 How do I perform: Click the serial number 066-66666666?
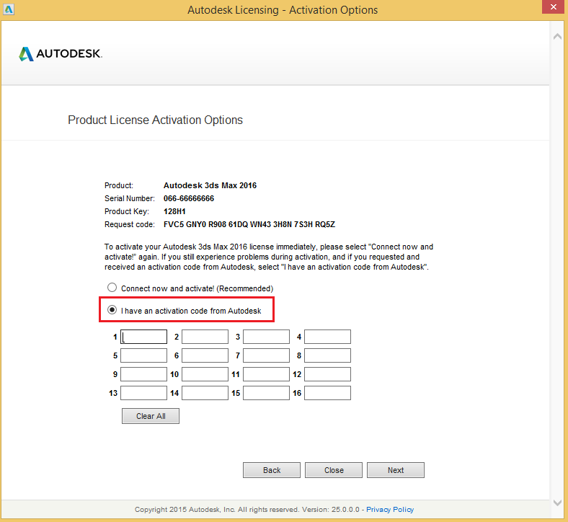click(x=189, y=198)
